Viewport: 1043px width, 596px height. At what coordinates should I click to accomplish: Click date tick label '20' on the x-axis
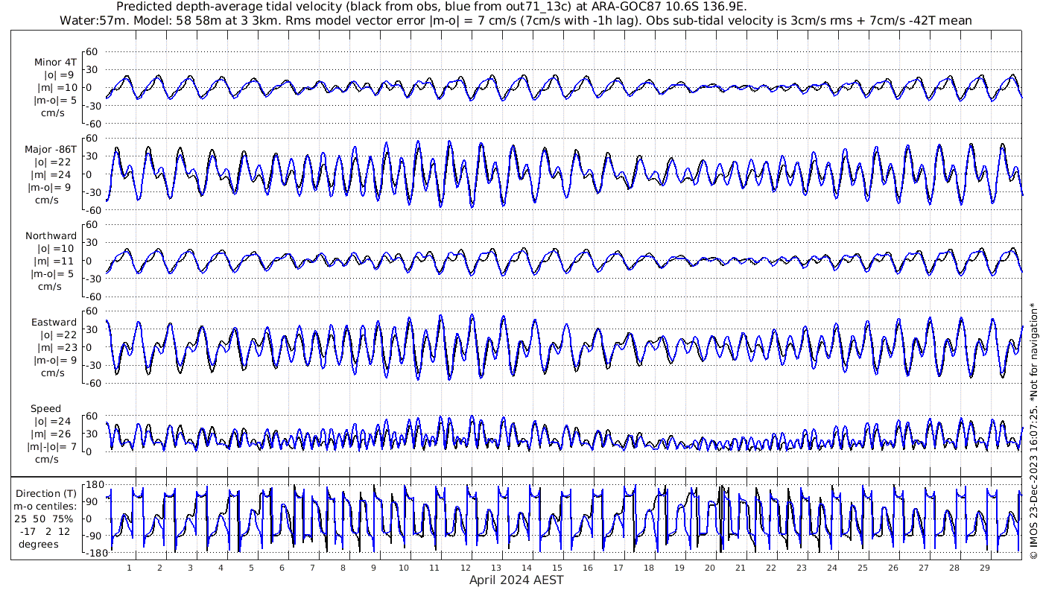coord(709,568)
